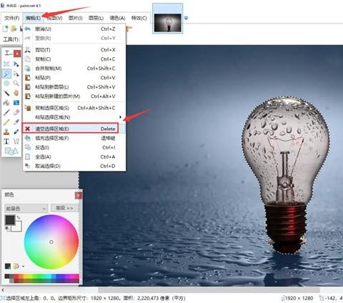Select the Eraser tool

click(x=16, y=112)
